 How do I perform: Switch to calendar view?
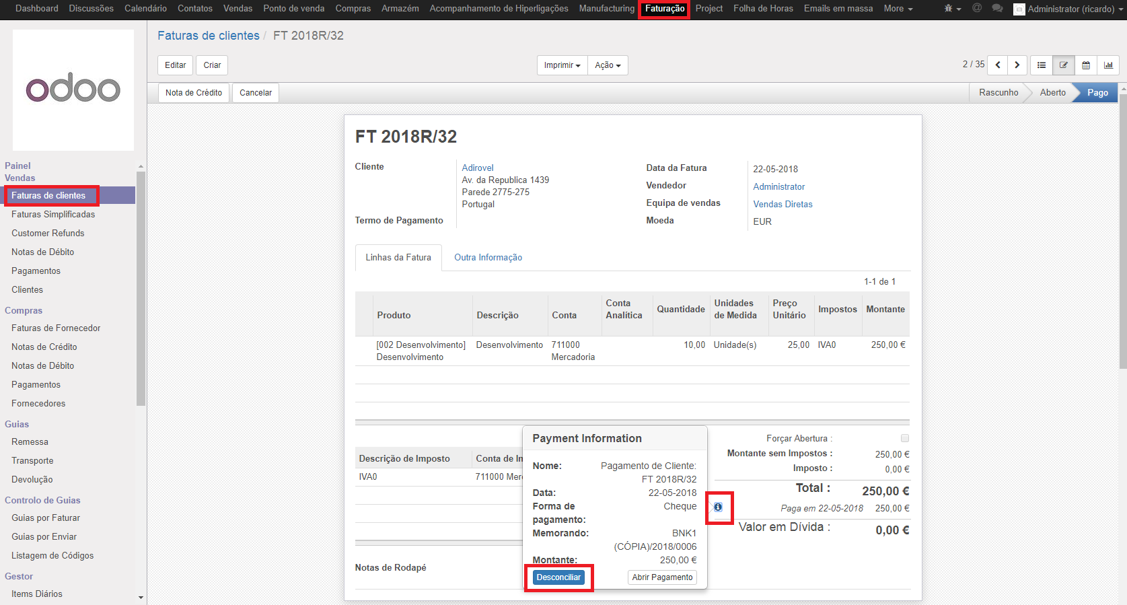point(1086,65)
